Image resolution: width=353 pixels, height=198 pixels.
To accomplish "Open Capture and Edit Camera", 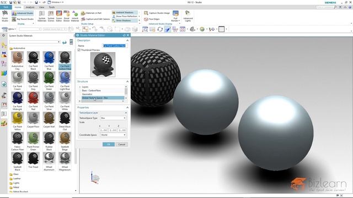I will pos(95,19).
